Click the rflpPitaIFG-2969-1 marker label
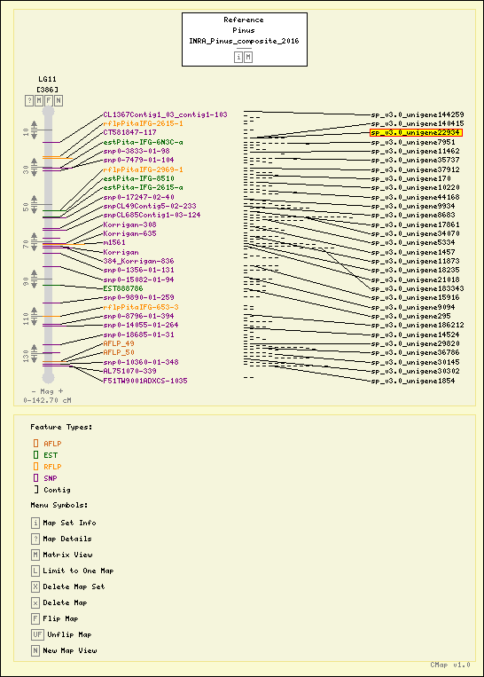Viewport: 484px width, 677px height. click(x=144, y=169)
